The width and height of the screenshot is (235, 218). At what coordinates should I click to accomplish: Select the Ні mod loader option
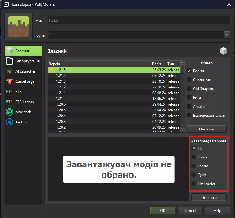click(194, 148)
